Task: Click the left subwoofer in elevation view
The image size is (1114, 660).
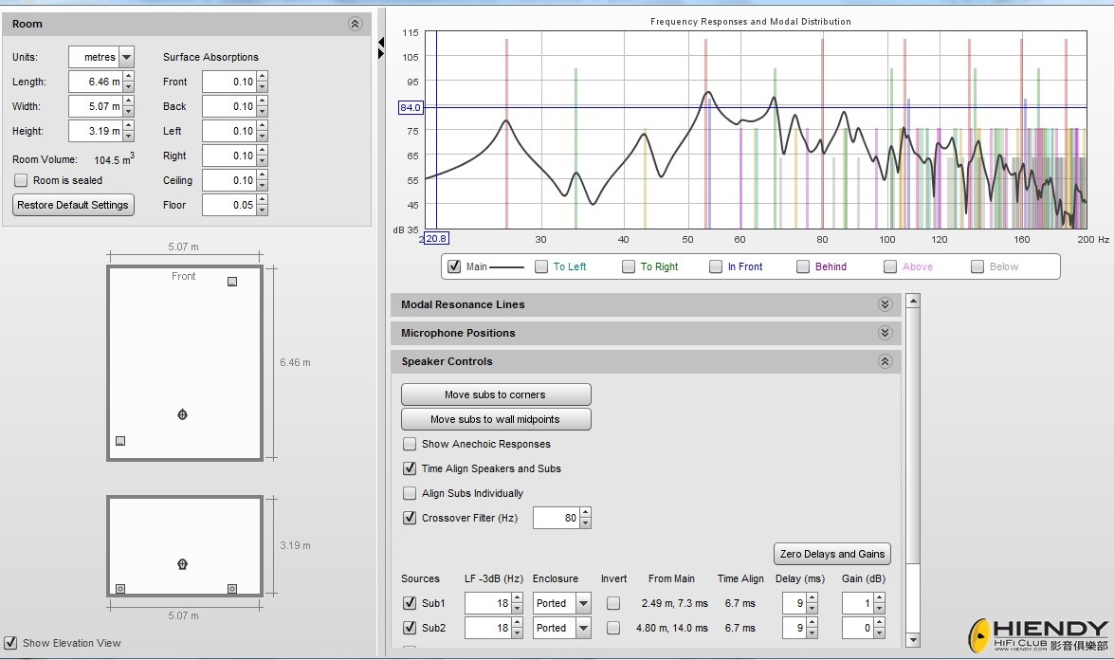Action: coord(120,589)
